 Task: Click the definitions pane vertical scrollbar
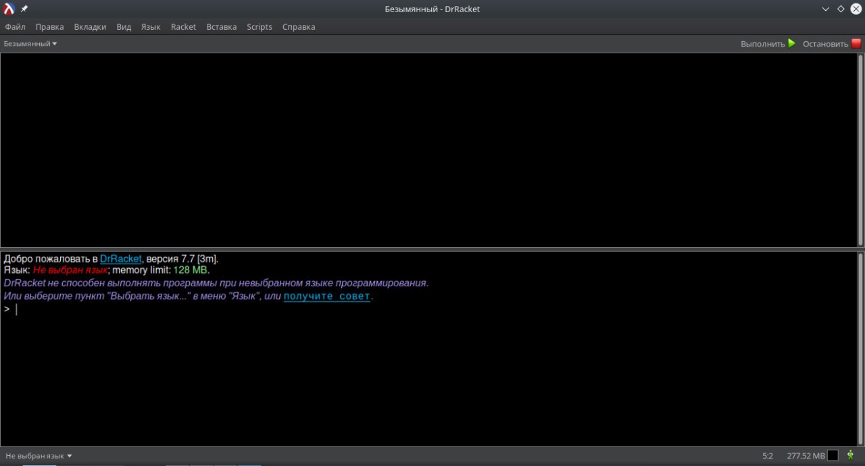coord(860,150)
